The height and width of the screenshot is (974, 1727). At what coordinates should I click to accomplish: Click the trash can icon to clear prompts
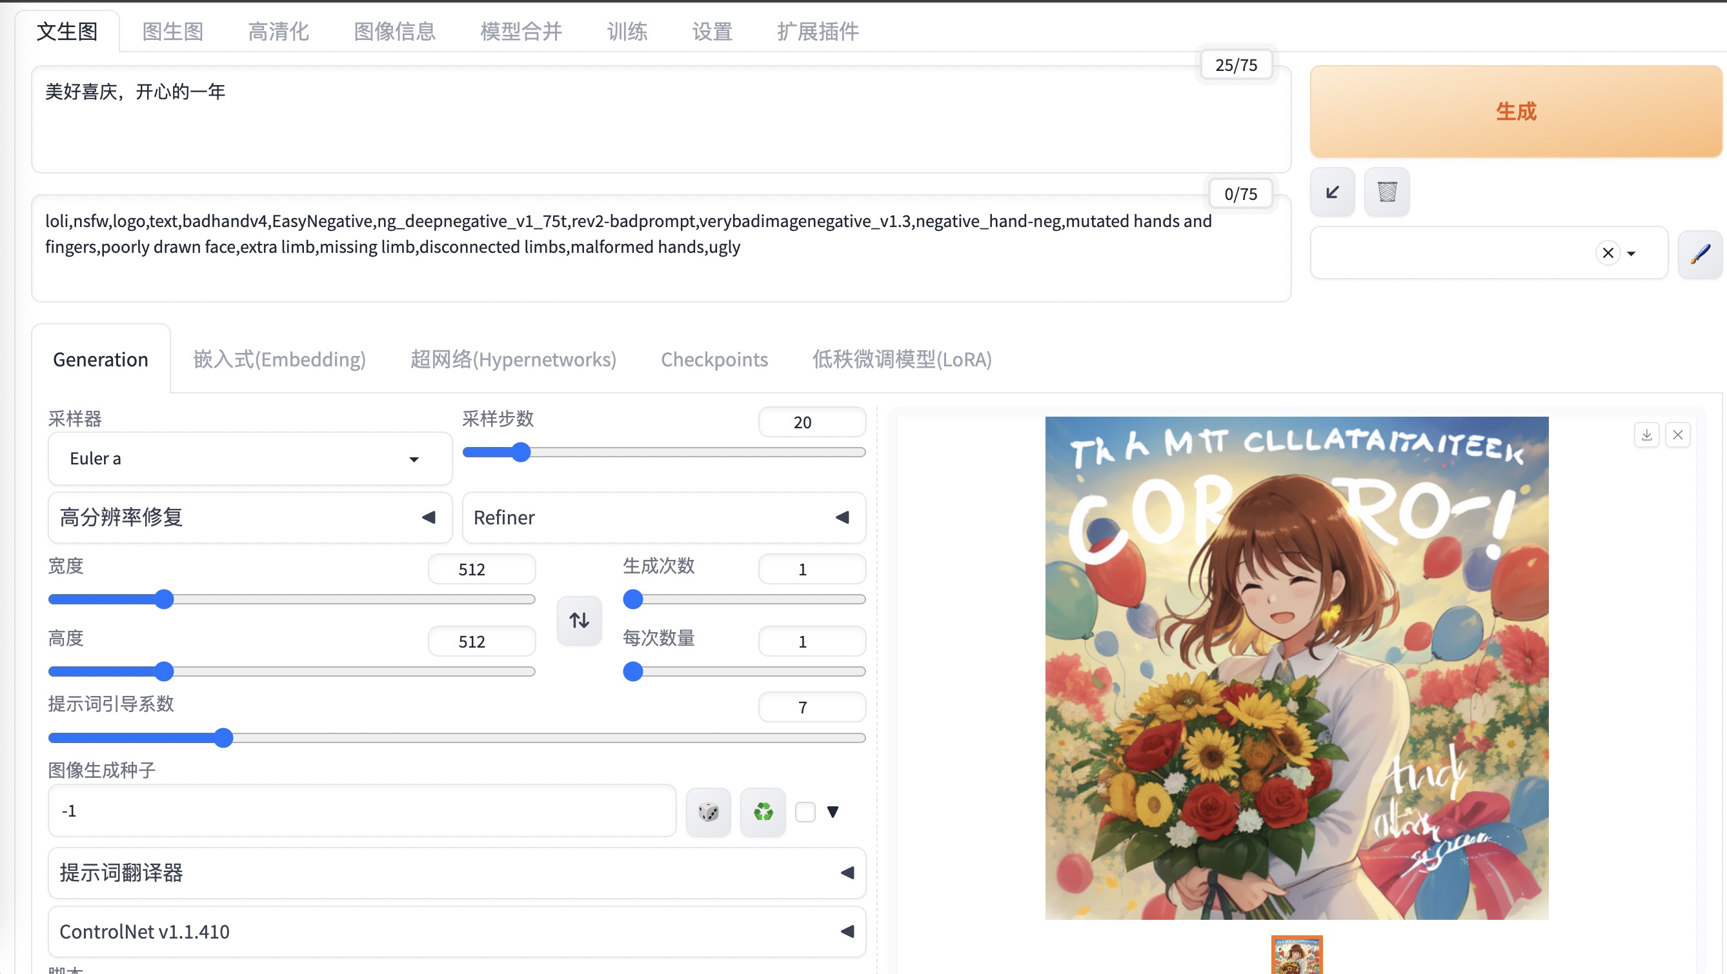tap(1386, 192)
